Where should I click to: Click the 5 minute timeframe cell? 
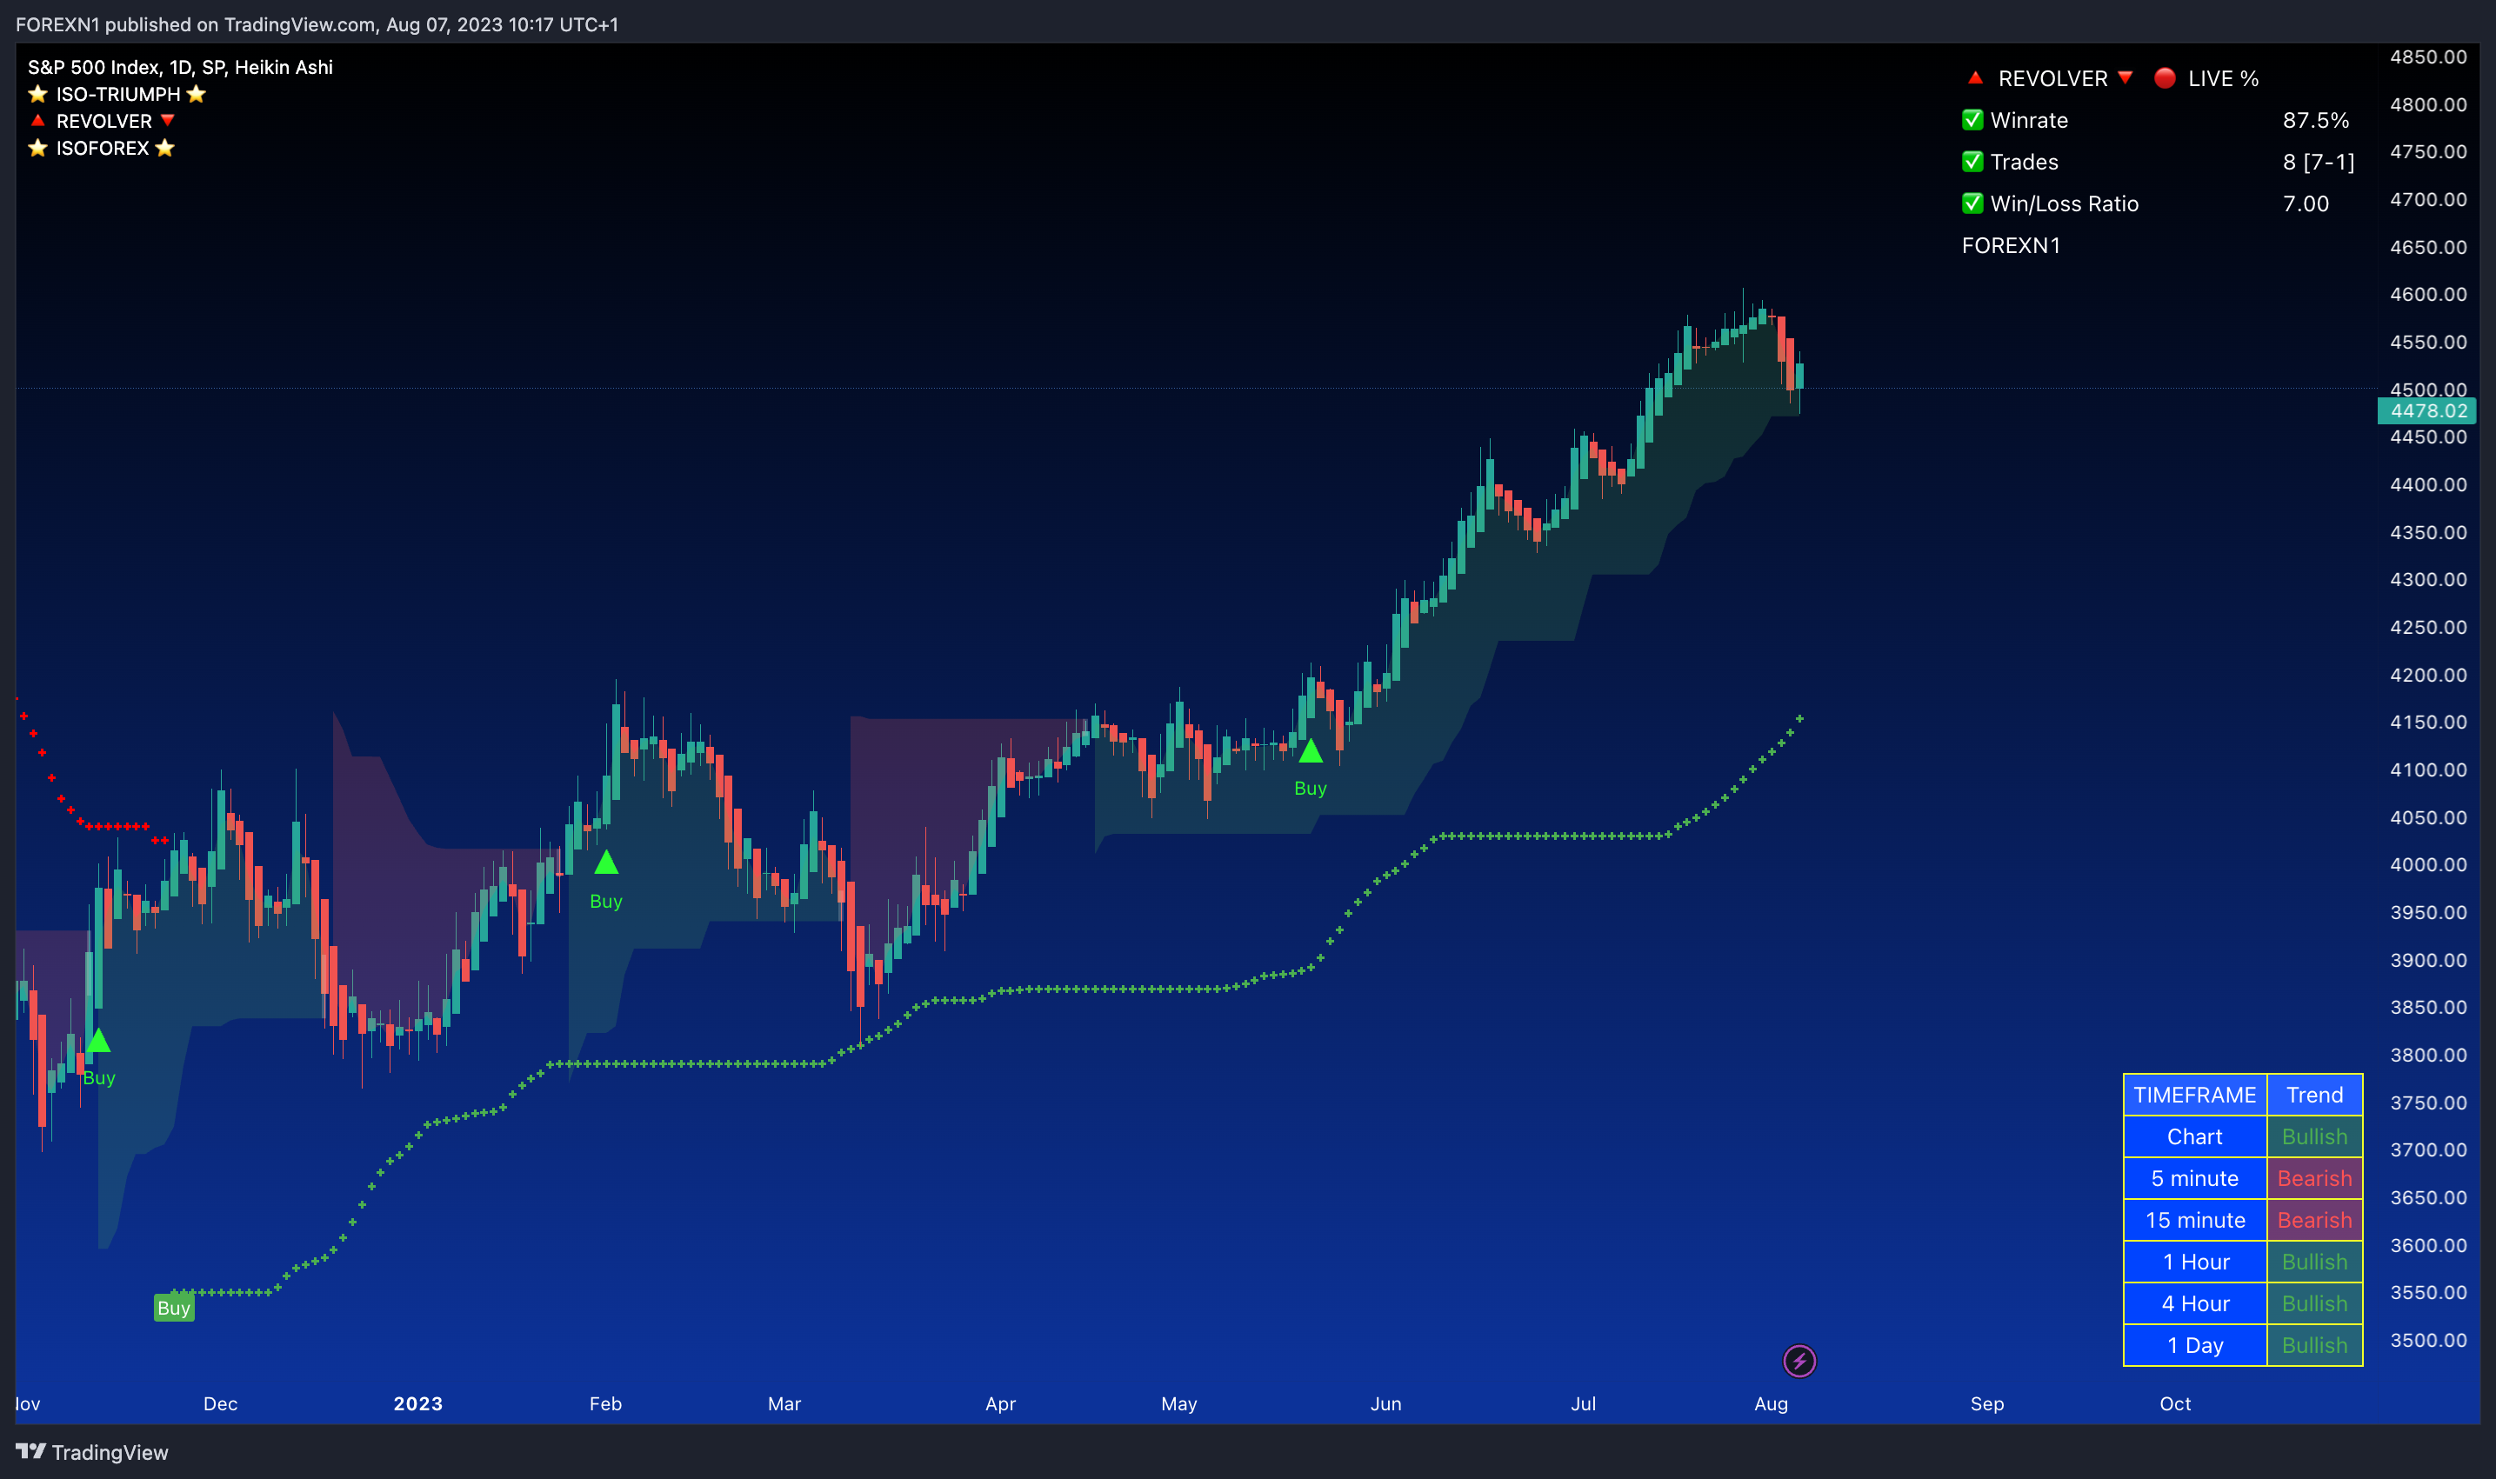pyautogui.click(x=2195, y=1178)
